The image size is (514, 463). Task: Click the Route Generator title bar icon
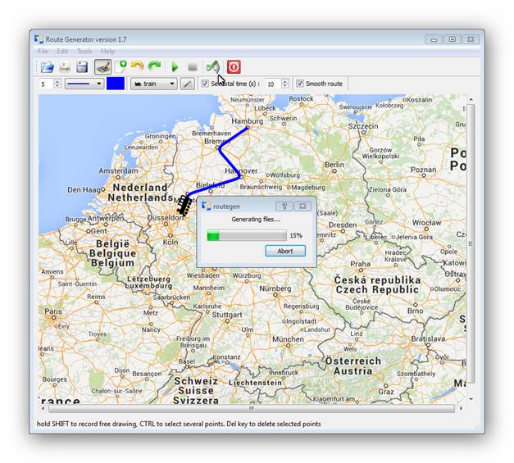(39, 39)
